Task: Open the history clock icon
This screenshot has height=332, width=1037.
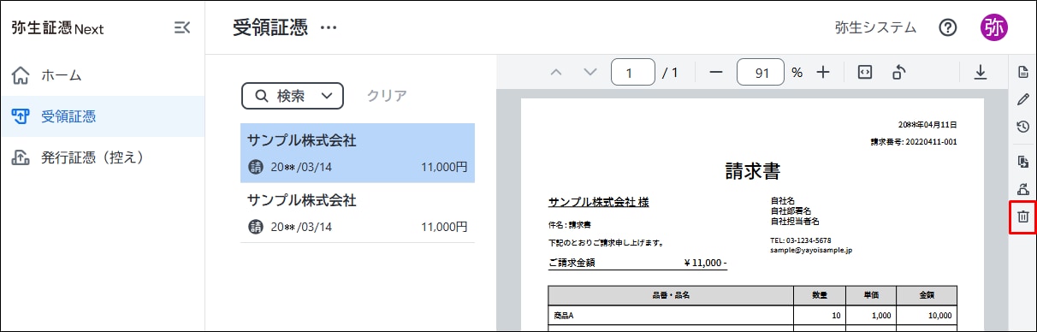Action: (1022, 127)
